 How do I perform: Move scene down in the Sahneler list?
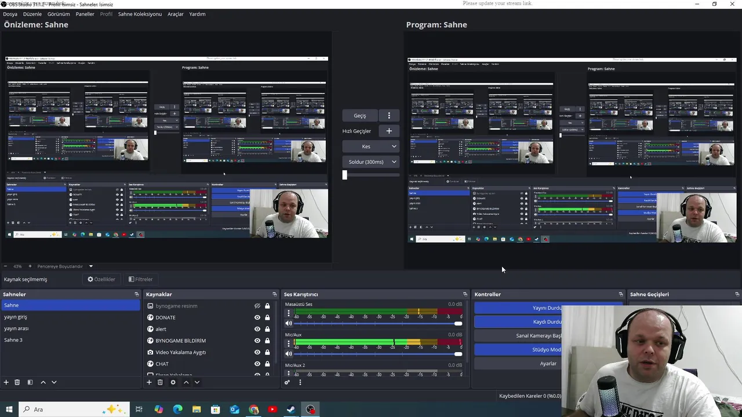click(x=54, y=382)
